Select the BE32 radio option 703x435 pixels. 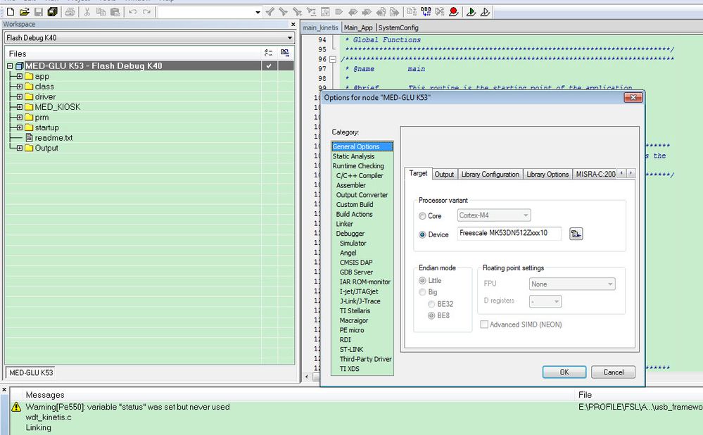pyautogui.click(x=431, y=304)
